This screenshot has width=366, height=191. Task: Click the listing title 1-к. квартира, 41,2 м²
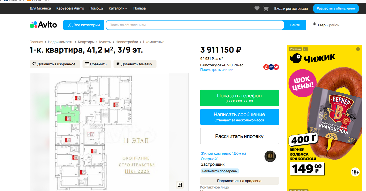86,50
